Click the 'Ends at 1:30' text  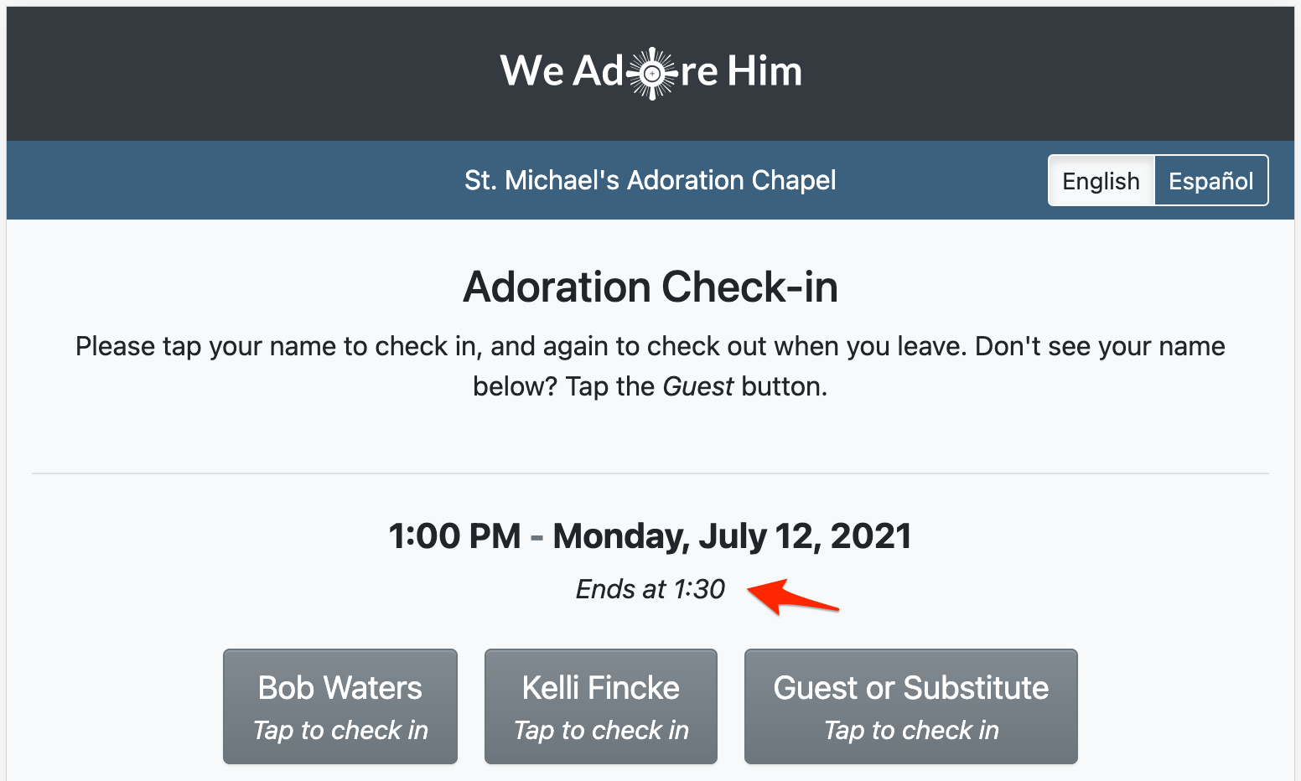[650, 589]
